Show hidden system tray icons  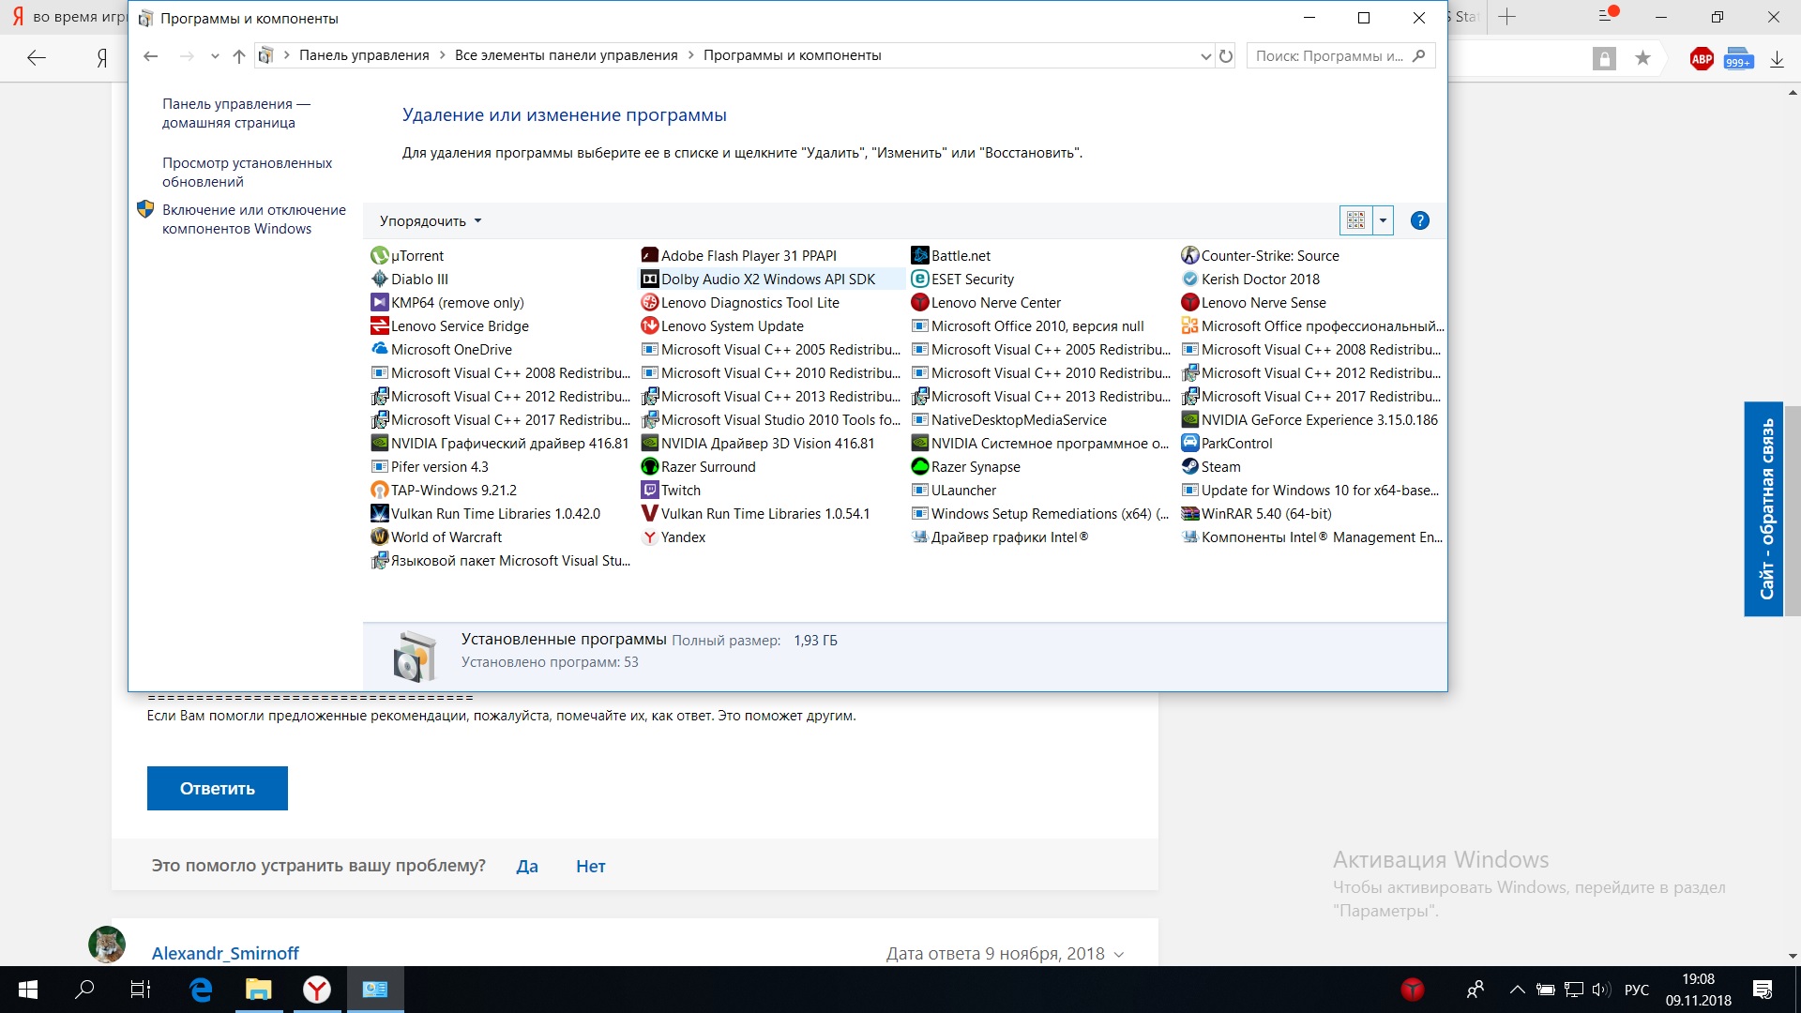click(1517, 990)
